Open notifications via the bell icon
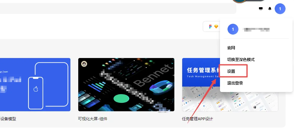Screen dimensions: 294x132 pos(270,9)
